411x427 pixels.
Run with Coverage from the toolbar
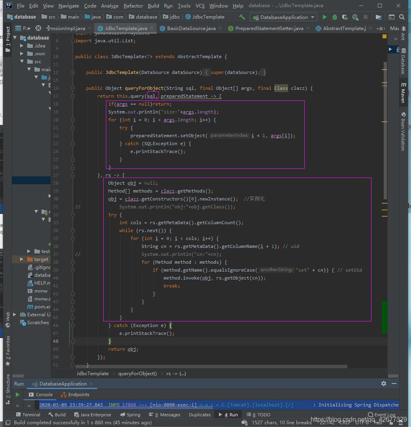coord(345,17)
